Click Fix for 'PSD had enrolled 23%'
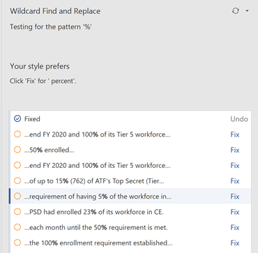258x253 pixels. coord(235,212)
